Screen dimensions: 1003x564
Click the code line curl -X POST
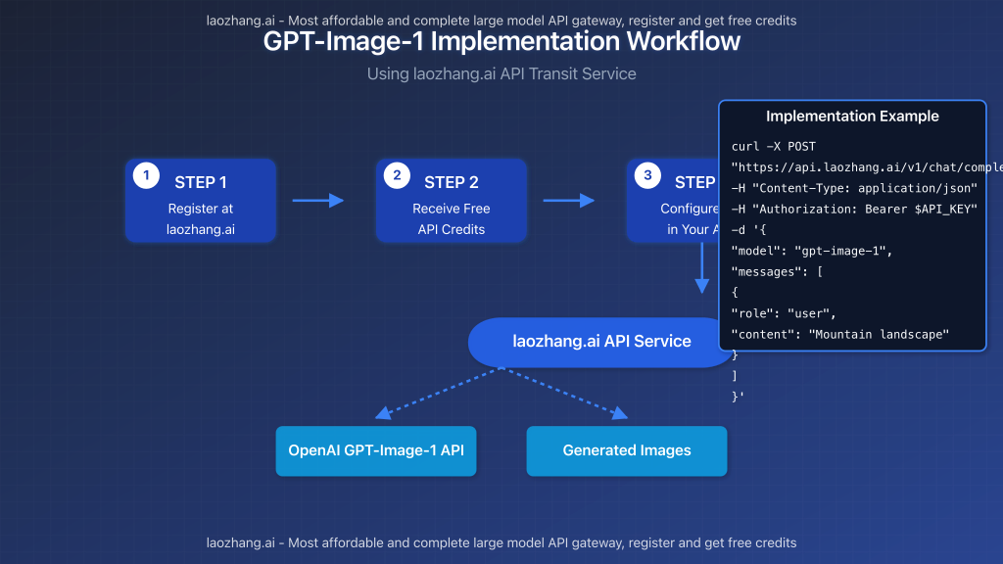coord(774,147)
